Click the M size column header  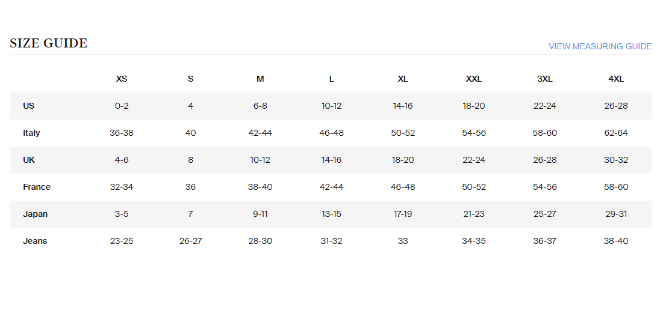click(260, 79)
